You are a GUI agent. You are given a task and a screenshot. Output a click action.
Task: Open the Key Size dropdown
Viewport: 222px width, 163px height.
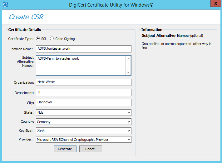[x=83, y=131]
